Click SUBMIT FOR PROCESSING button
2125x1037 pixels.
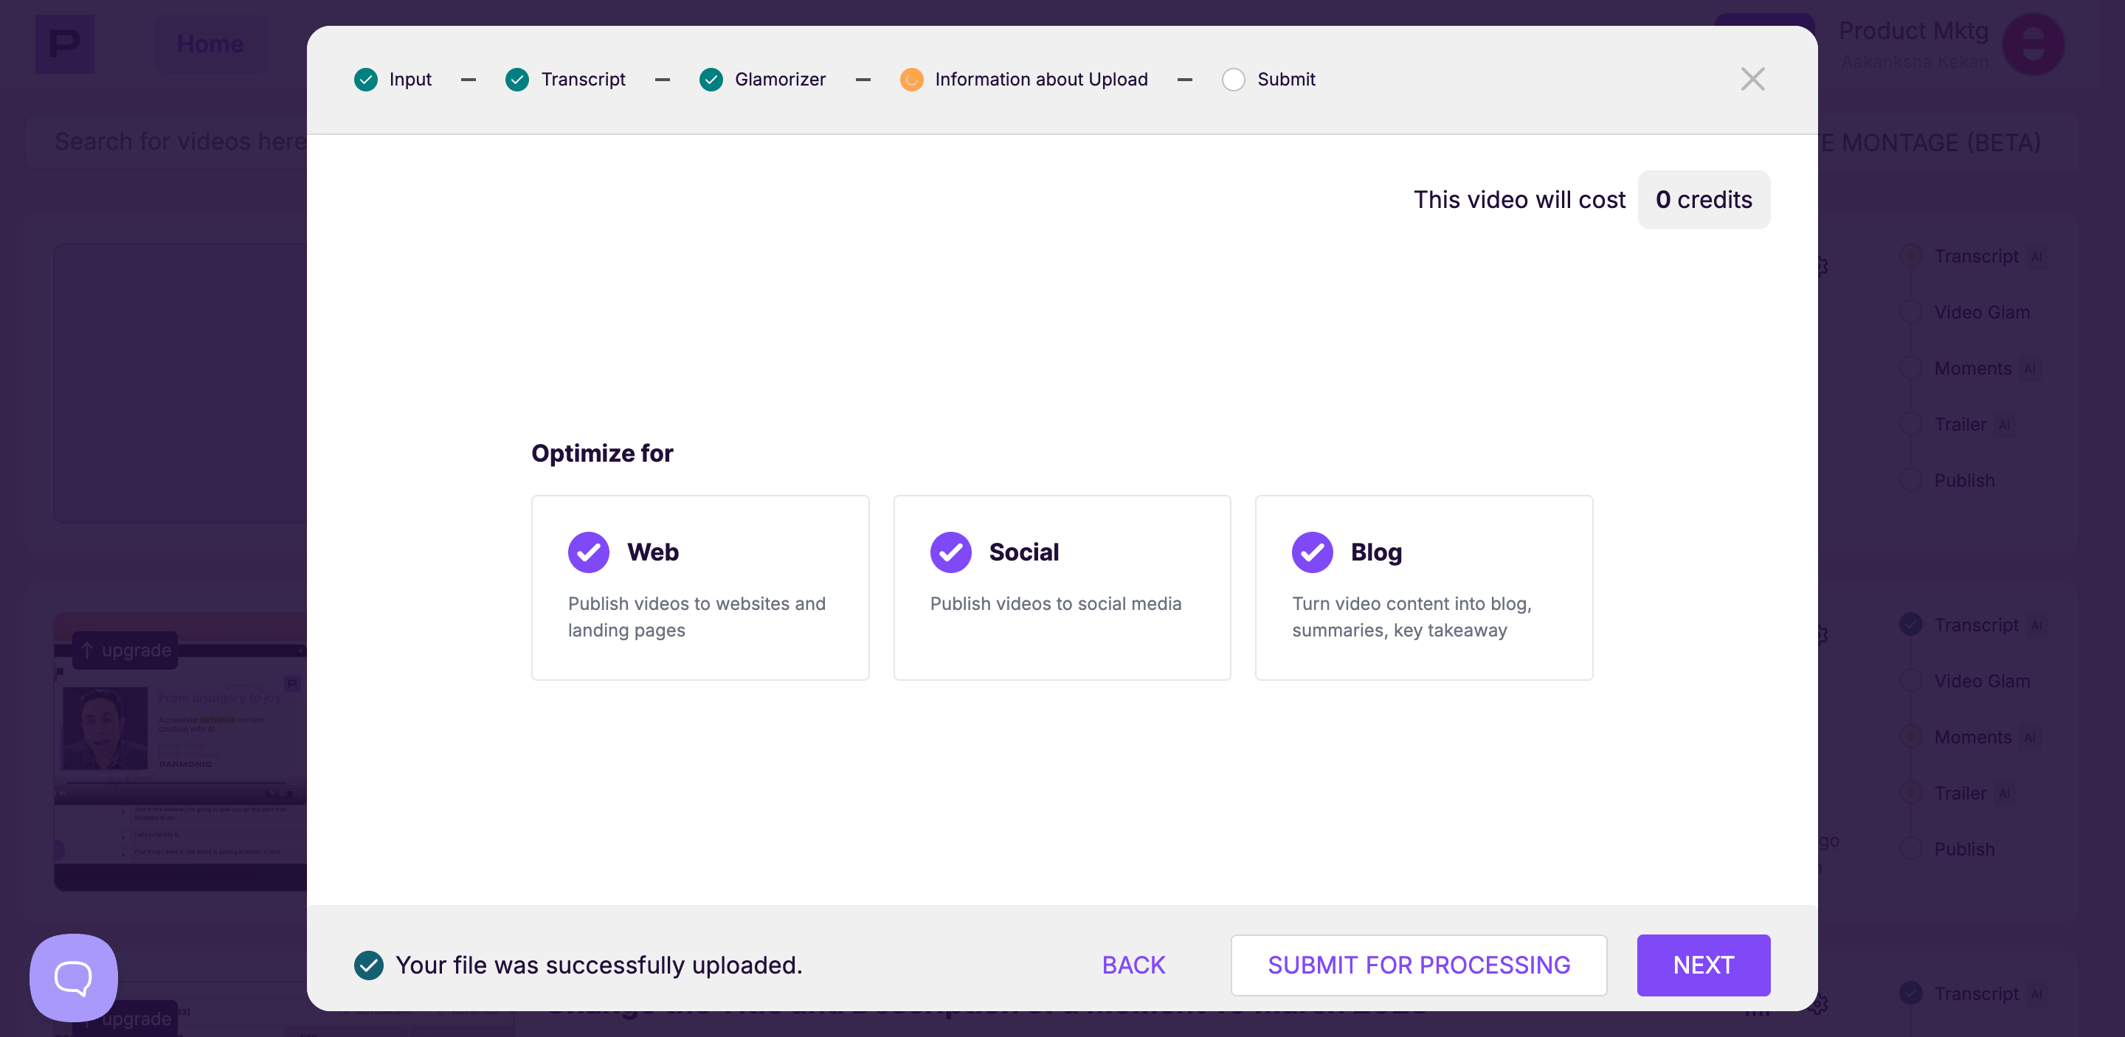1418,965
